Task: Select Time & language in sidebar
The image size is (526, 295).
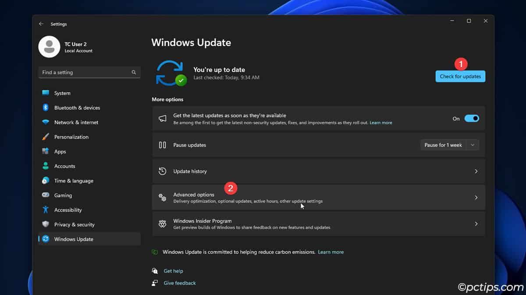Action: click(x=89, y=180)
